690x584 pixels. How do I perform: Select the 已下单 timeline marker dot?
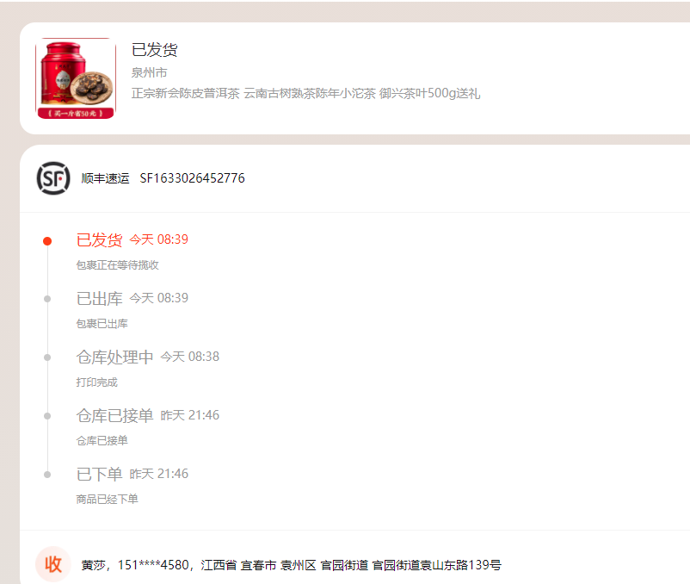pos(47,475)
